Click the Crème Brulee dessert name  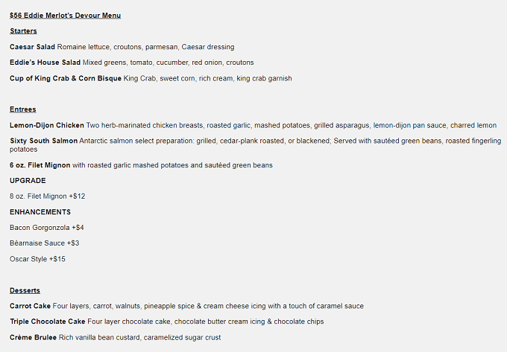(33, 337)
